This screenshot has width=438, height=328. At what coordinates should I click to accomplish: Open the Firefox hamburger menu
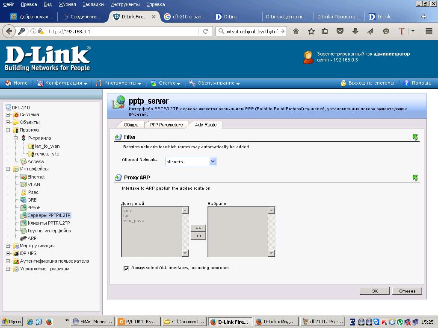(429, 31)
